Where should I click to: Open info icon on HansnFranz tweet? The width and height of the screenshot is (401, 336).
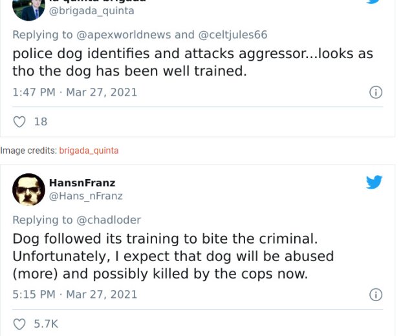376,295
